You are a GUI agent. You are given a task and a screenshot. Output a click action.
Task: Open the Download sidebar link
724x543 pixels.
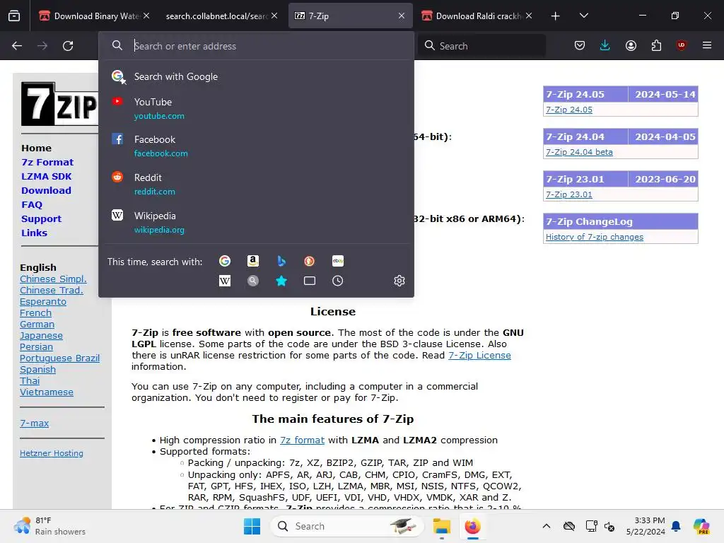46,191
